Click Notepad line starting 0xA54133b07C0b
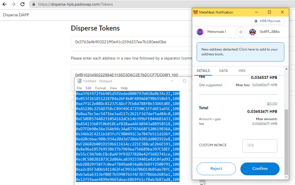The image size is (295, 185). [128, 124]
